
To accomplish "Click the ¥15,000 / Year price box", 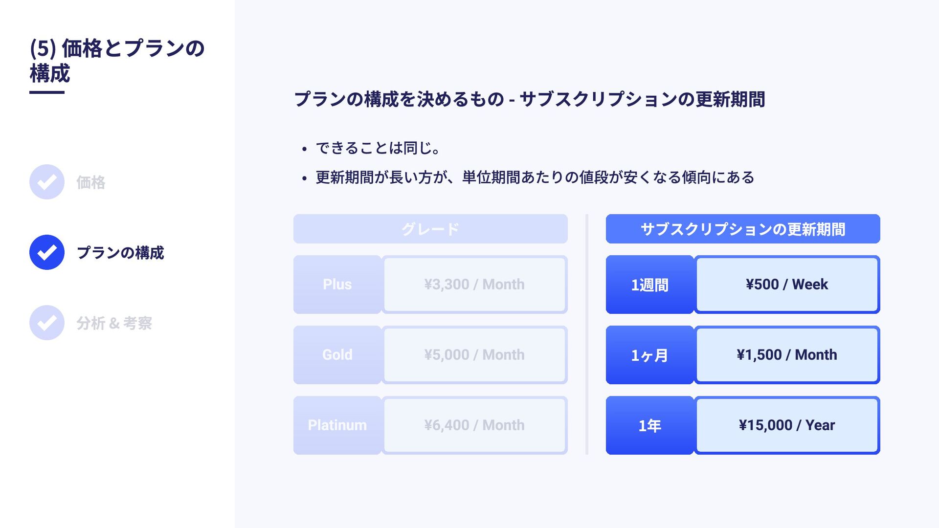I will (x=787, y=425).
